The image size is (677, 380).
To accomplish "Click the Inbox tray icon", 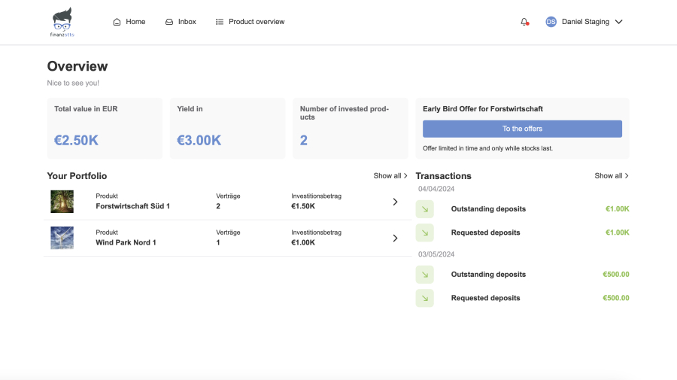I will click(x=169, y=22).
